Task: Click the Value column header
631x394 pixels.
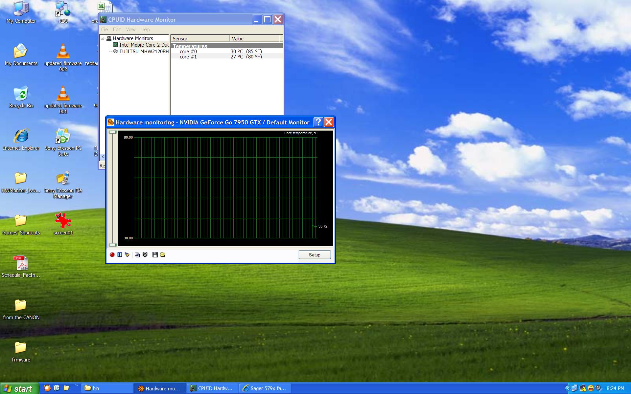Action: 254,38
